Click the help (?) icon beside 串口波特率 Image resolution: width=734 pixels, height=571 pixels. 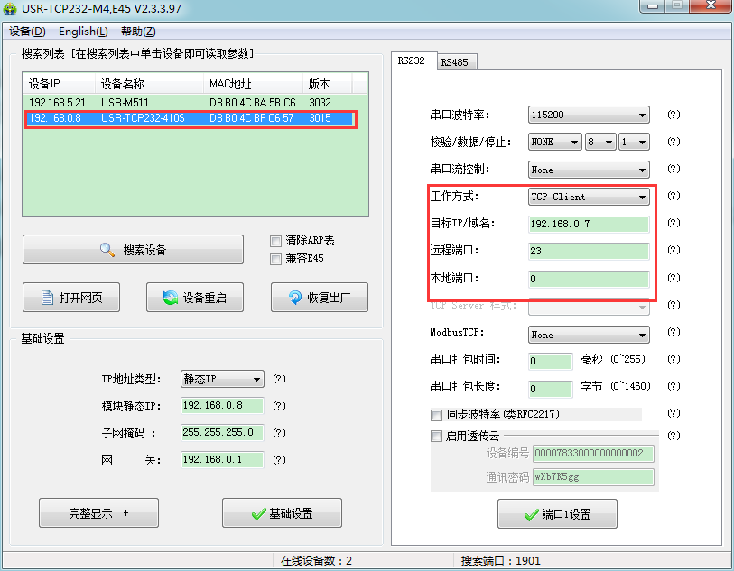coord(673,115)
